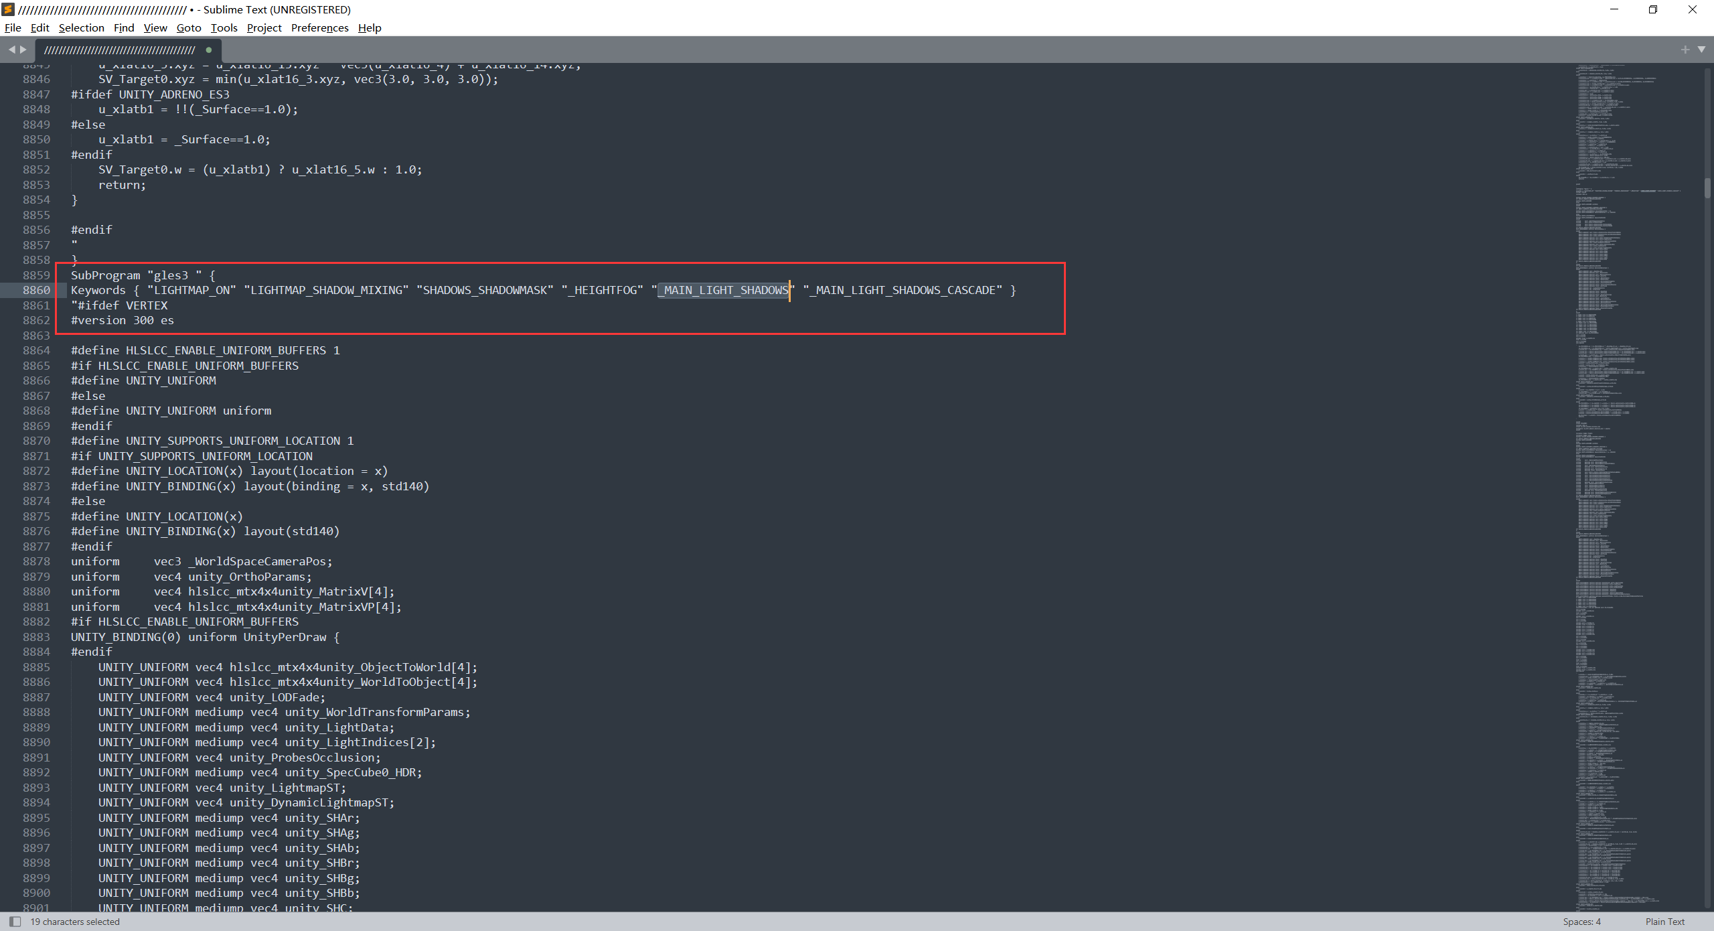Click the Sublime Text app icon in title bar
Viewport: 1714px width, 931px height.
[8, 9]
